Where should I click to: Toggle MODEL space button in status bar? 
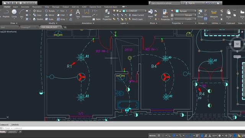153,135
